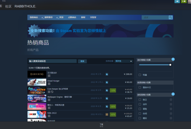Click the magnifier icon in store search

click(x=171, y=17)
